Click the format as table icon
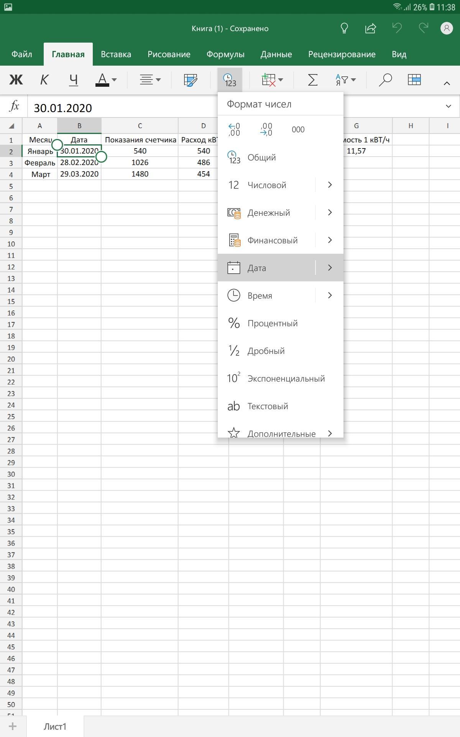 coord(414,79)
